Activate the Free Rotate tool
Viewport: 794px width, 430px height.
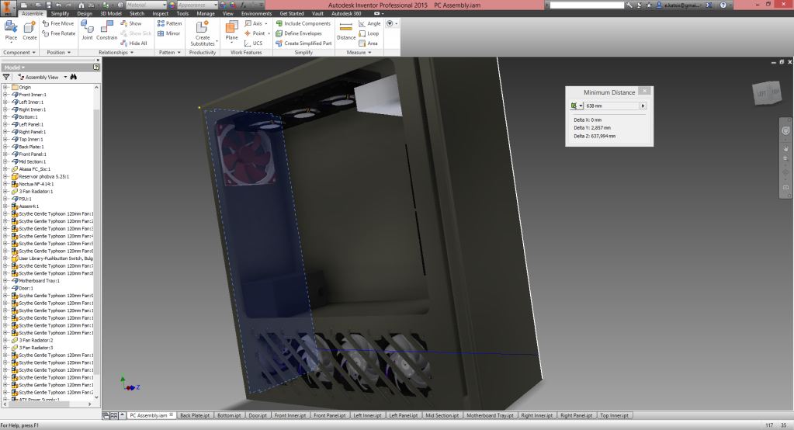[58, 33]
